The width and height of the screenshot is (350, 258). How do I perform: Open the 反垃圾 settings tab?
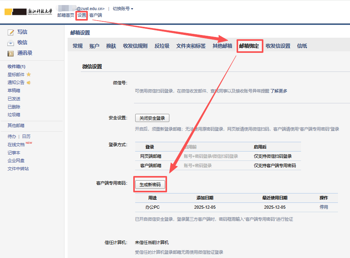click(162, 46)
